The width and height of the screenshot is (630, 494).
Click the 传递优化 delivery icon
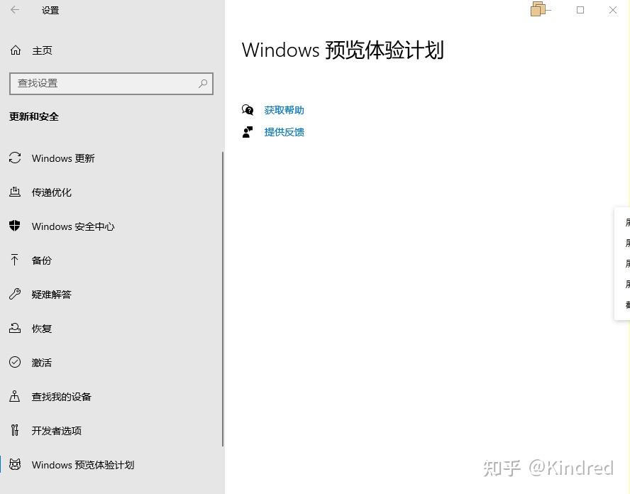[15, 192]
